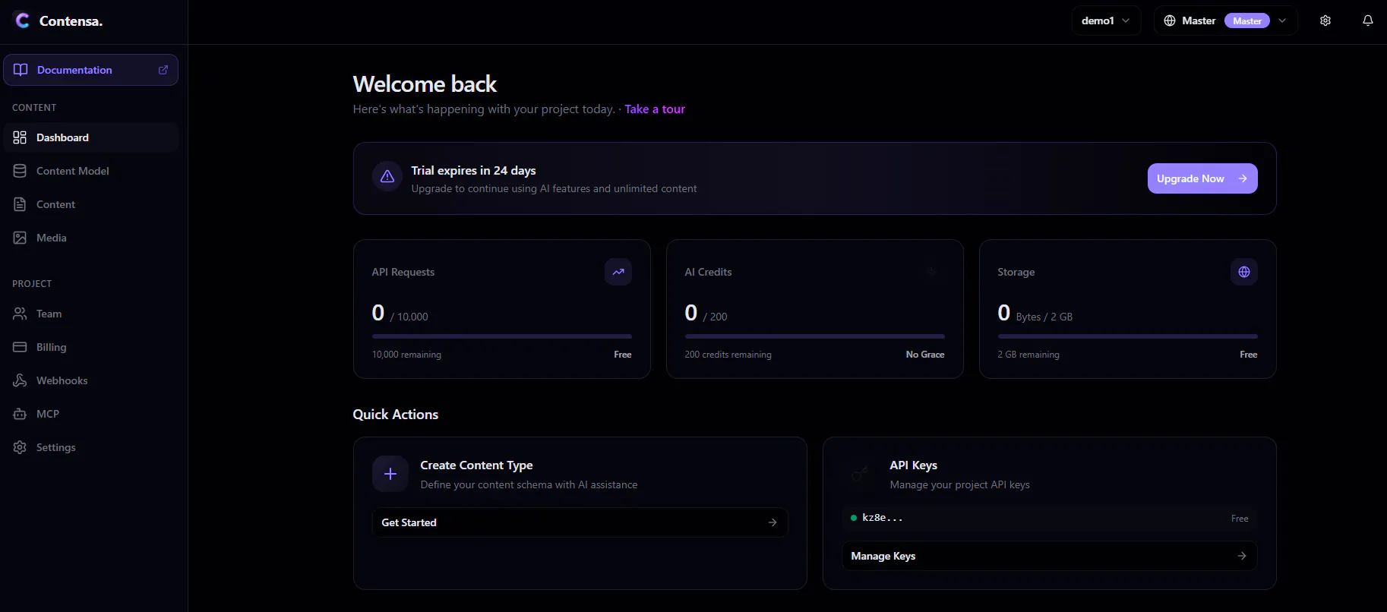Click the AI Credits sparkle icon

[931, 272]
